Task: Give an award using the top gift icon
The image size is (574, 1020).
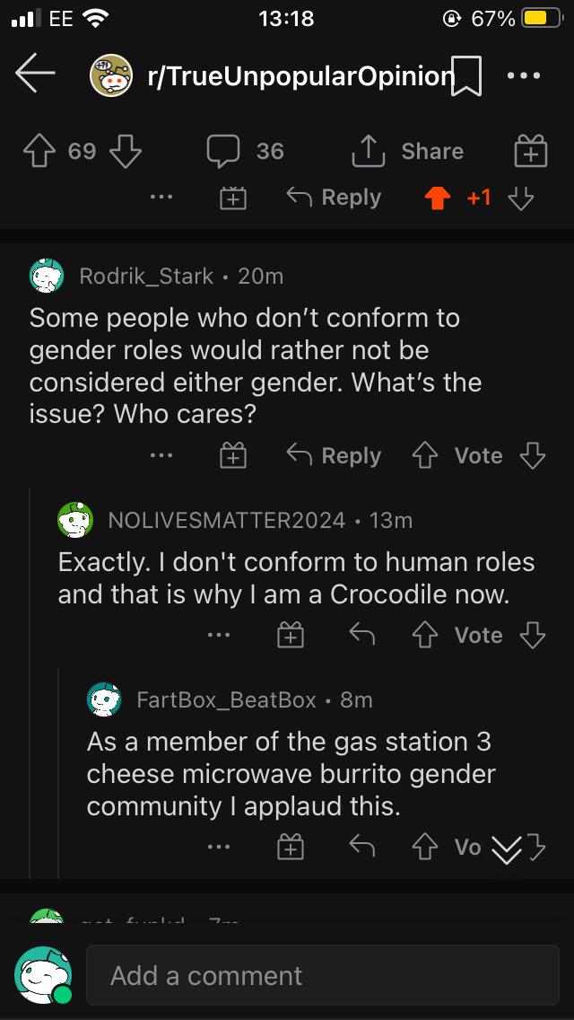Action: pos(531,151)
